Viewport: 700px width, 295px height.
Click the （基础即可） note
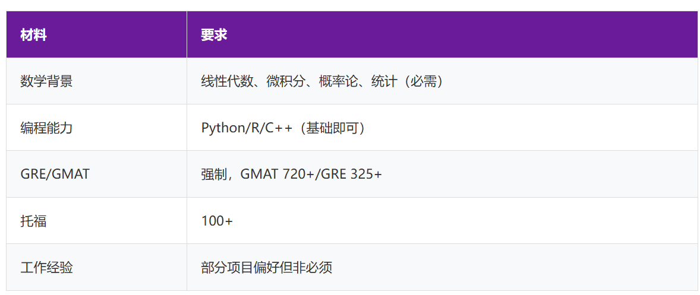point(332,128)
